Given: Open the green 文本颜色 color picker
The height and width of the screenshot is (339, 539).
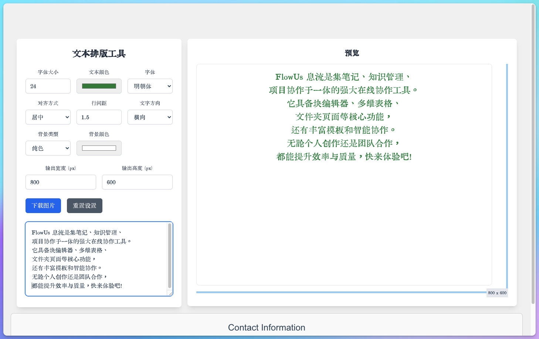Looking at the screenshot, I should [x=99, y=86].
